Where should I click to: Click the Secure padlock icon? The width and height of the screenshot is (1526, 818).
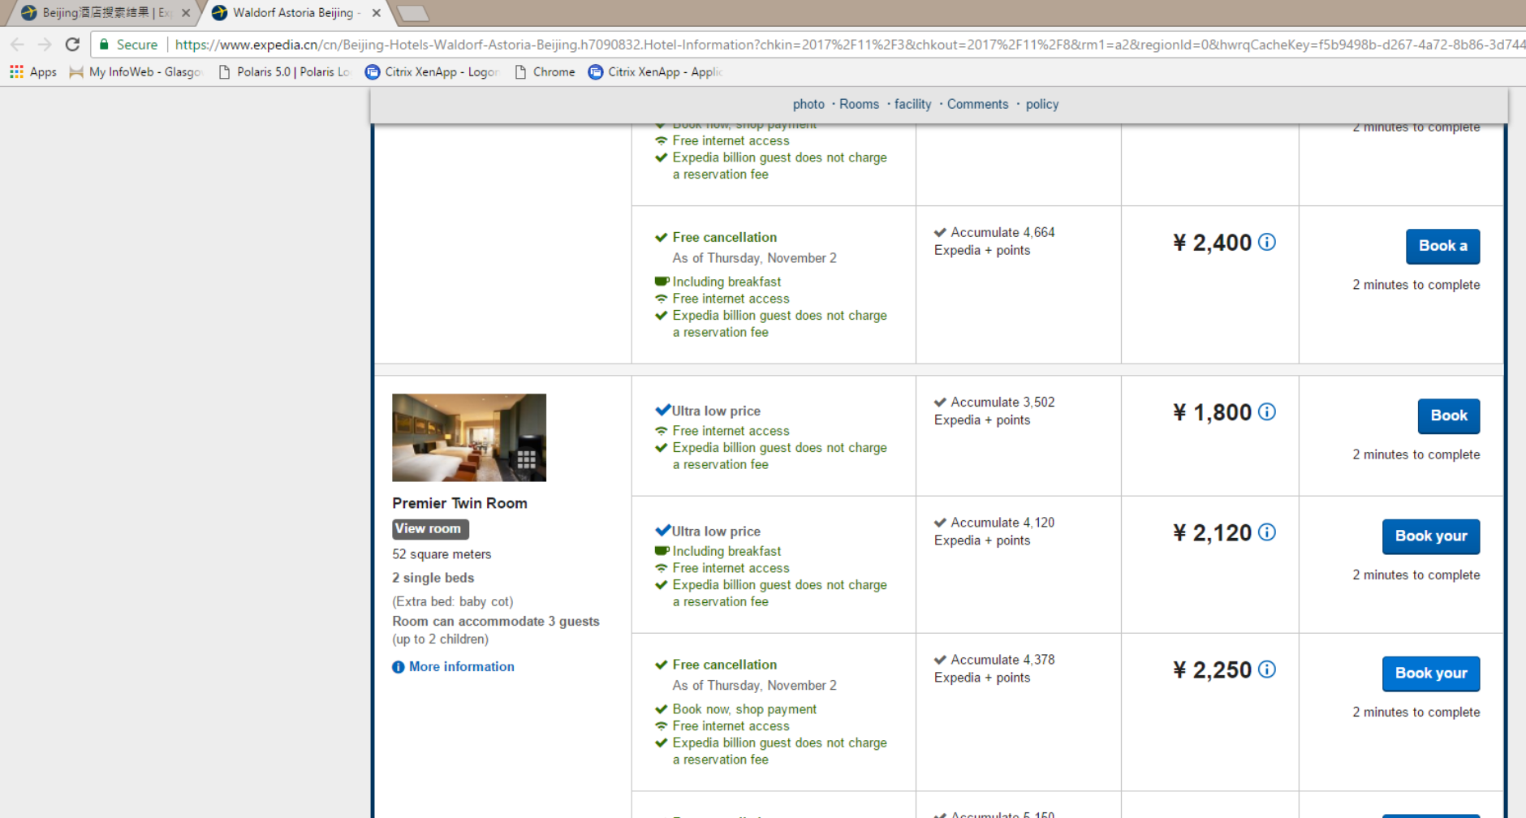pyautogui.click(x=104, y=45)
